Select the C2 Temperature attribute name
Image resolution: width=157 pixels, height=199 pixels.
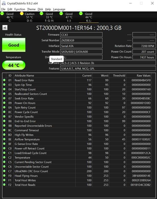pos(22,157)
